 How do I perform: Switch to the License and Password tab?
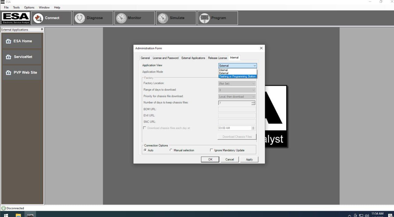pyautogui.click(x=165, y=58)
